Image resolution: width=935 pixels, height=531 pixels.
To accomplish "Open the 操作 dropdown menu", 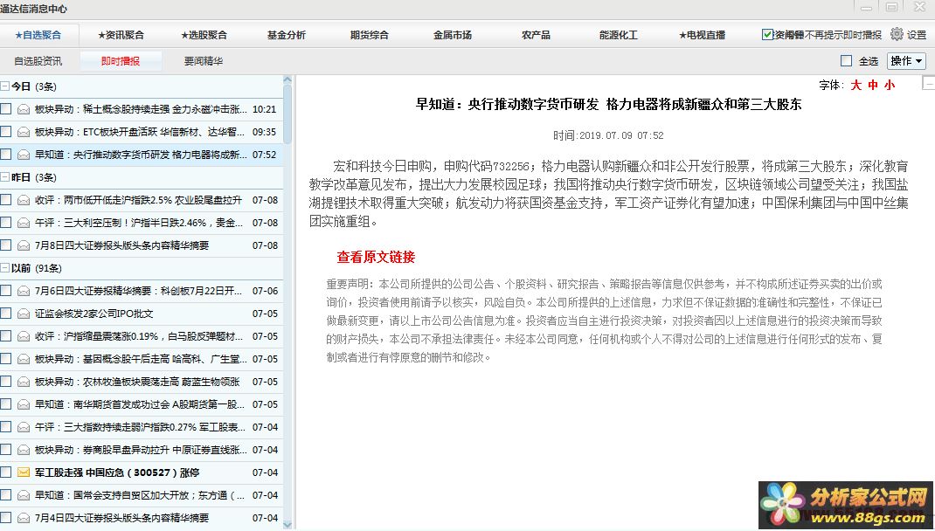I will point(906,61).
